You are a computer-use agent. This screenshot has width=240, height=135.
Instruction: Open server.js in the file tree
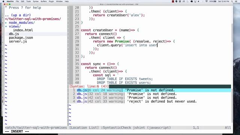click(18, 42)
